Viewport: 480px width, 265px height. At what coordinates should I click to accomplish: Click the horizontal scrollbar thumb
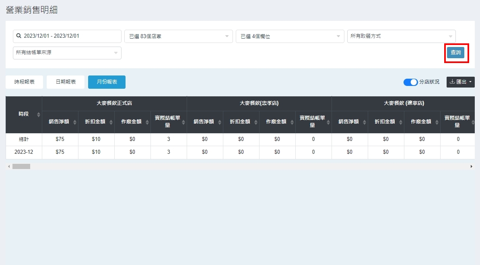[21, 166]
